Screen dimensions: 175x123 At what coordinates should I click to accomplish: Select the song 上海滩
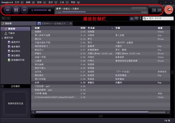pos(101,61)
